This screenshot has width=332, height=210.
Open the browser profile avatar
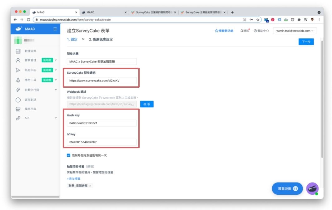point(312,19)
